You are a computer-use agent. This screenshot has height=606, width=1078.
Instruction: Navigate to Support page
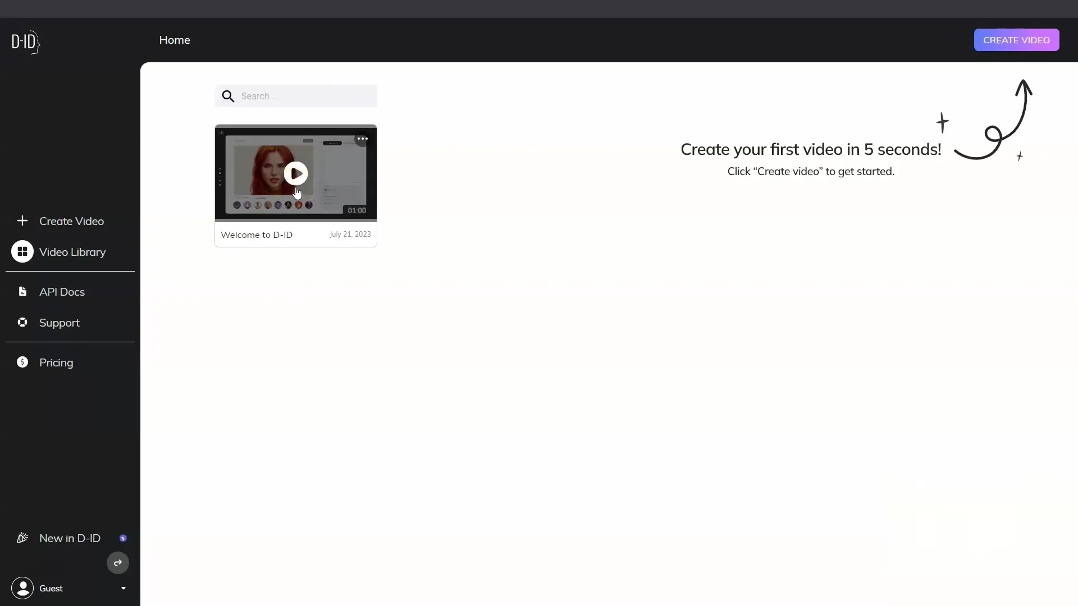(x=59, y=322)
